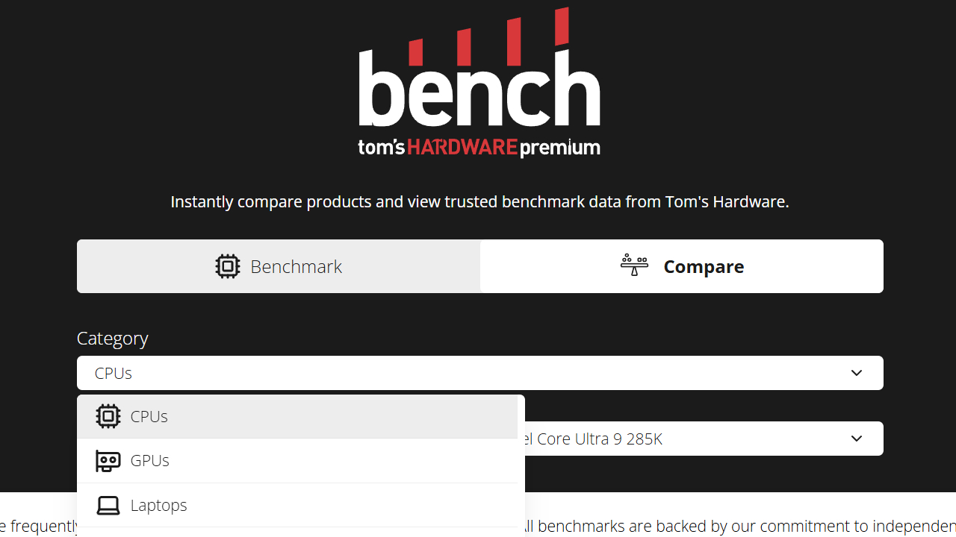Click the red bars in the bench logo
Image resolution: width=956 pixels, height=537 pixels.
tap(489, 39)
